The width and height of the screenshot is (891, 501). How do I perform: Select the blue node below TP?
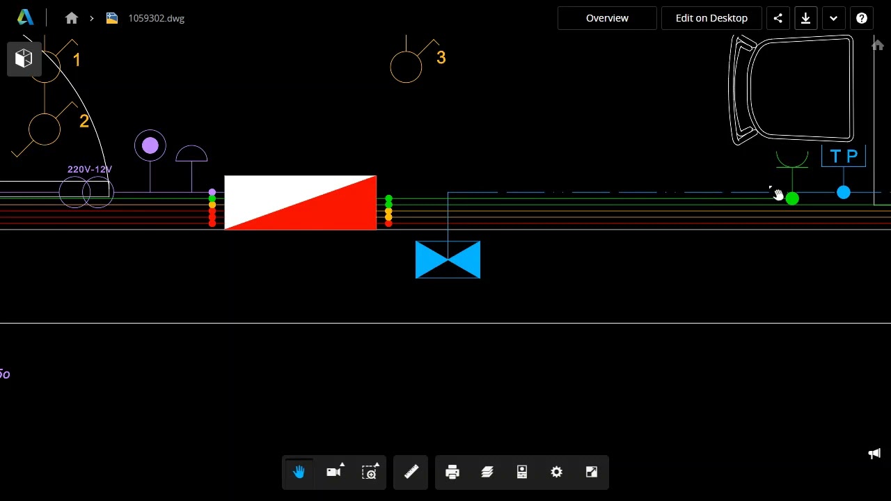click(844, 192)
